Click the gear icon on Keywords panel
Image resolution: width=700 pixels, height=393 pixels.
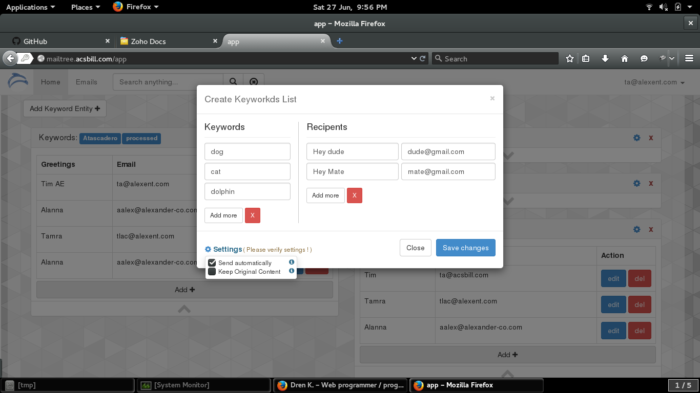pyautogui.click(x=636, y=138)
